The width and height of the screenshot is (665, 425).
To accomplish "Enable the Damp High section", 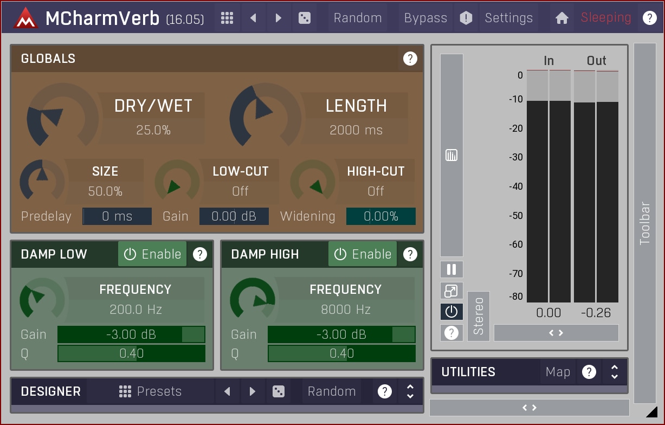I will (363, 254).
